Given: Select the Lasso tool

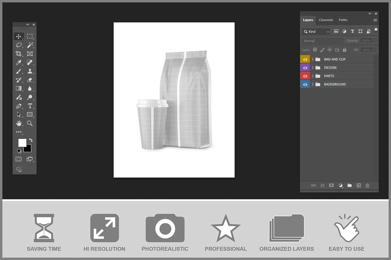Looking at the screenshot, I should [19, 45].
